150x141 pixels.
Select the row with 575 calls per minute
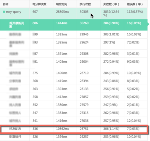click(74, 73)
